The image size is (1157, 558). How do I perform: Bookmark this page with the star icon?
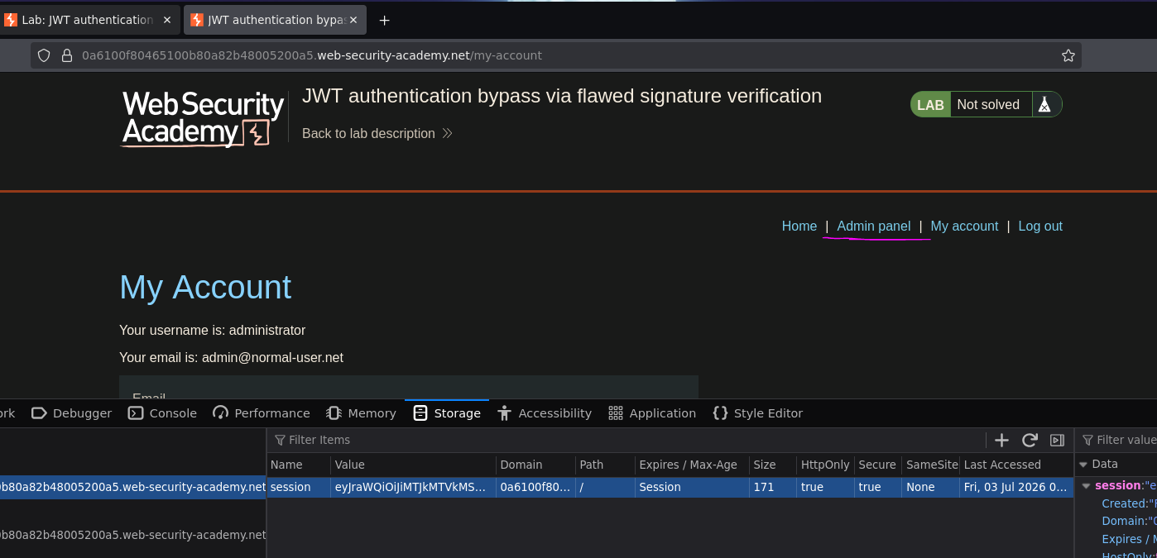1068,55
